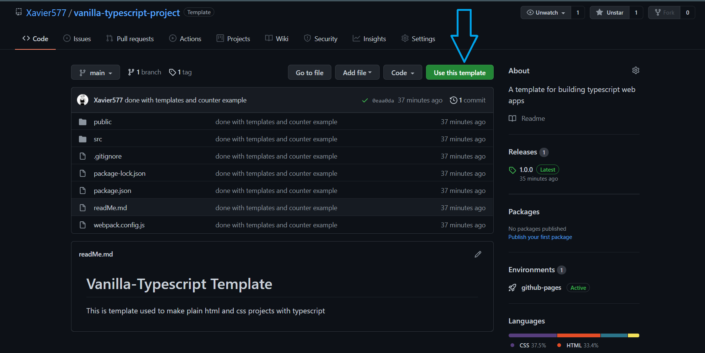The height and width of the screenshot is (353, 705).
Task: Click the Readme book icon in About
Action: 512,119
